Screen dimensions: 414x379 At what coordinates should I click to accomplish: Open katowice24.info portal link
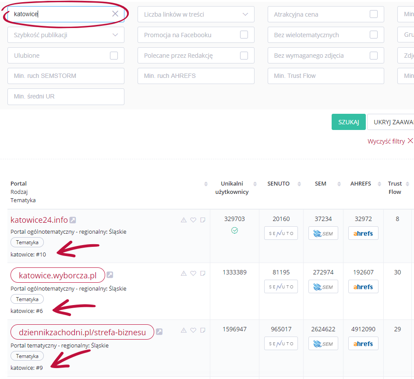(39, 220)
